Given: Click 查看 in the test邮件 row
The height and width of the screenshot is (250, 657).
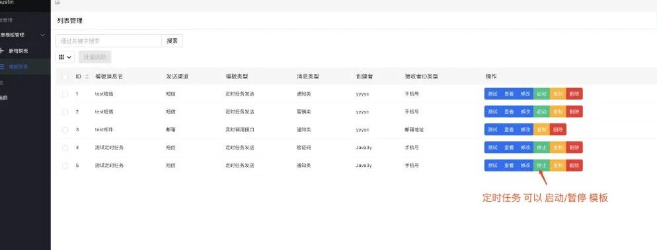Looking at the screenshot, I should (x=509, y=129).
